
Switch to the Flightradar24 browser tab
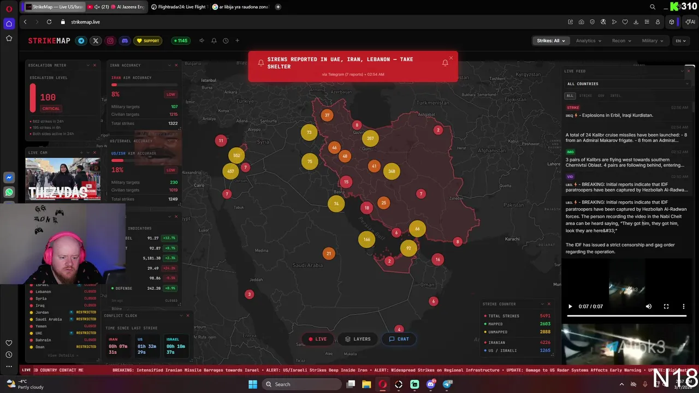pyautogui.click(x=179, y=7)
